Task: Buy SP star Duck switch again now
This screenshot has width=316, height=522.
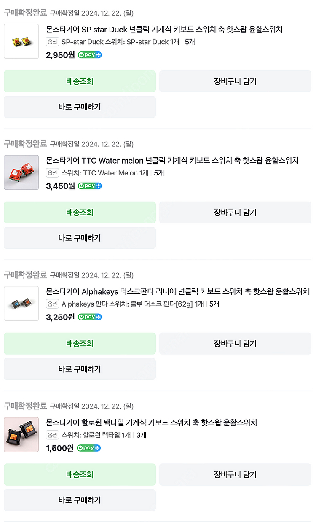Action: point(80,107)
